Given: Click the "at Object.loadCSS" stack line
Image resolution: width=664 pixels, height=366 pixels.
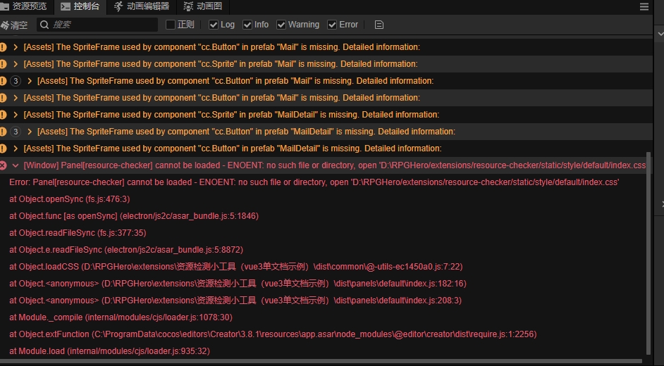Looking at the screenshot, I should [x=236, y=267].
